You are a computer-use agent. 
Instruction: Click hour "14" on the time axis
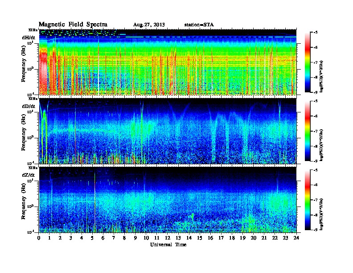click(189, 238)
